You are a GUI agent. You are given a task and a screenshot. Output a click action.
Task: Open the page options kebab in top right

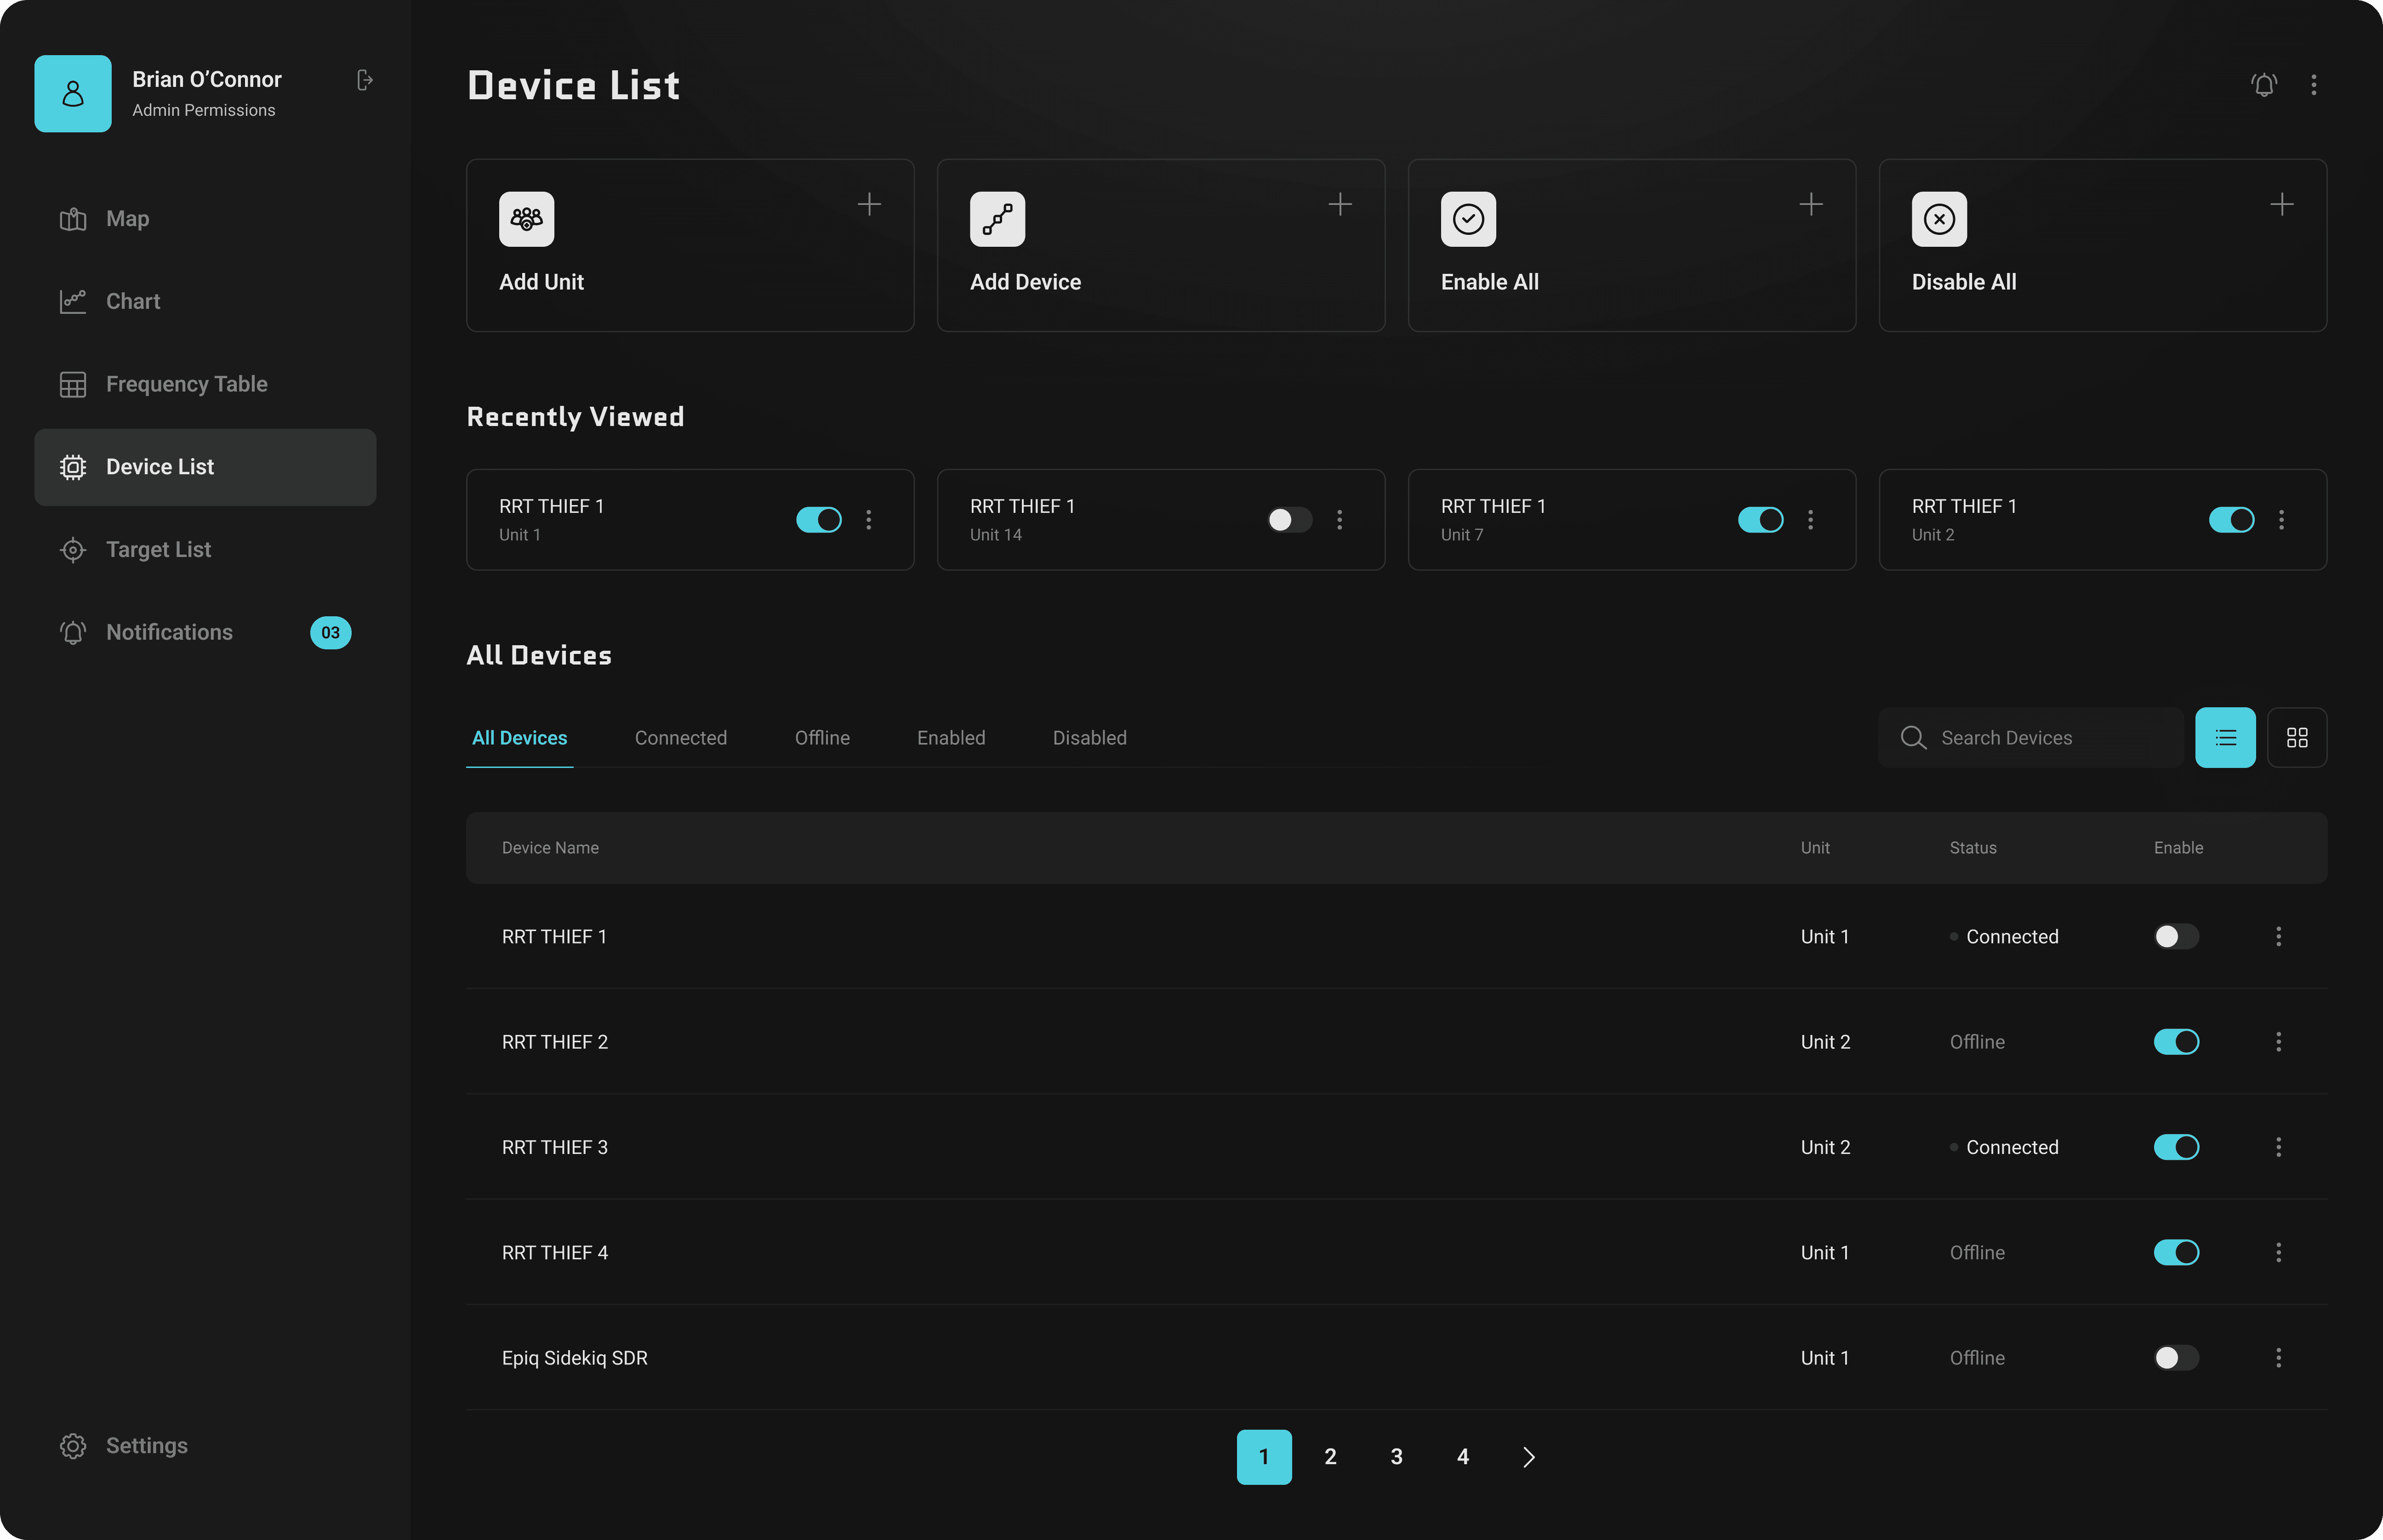click(x=2313, y=85)
